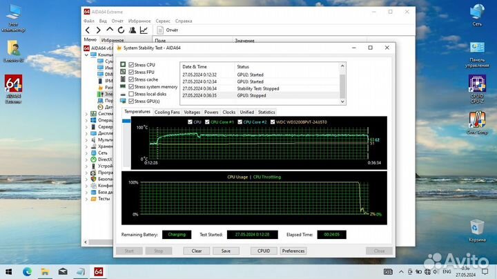Open the Панель управления desktop icon
The width and height of the screenshot is (497, 279).
477,55
